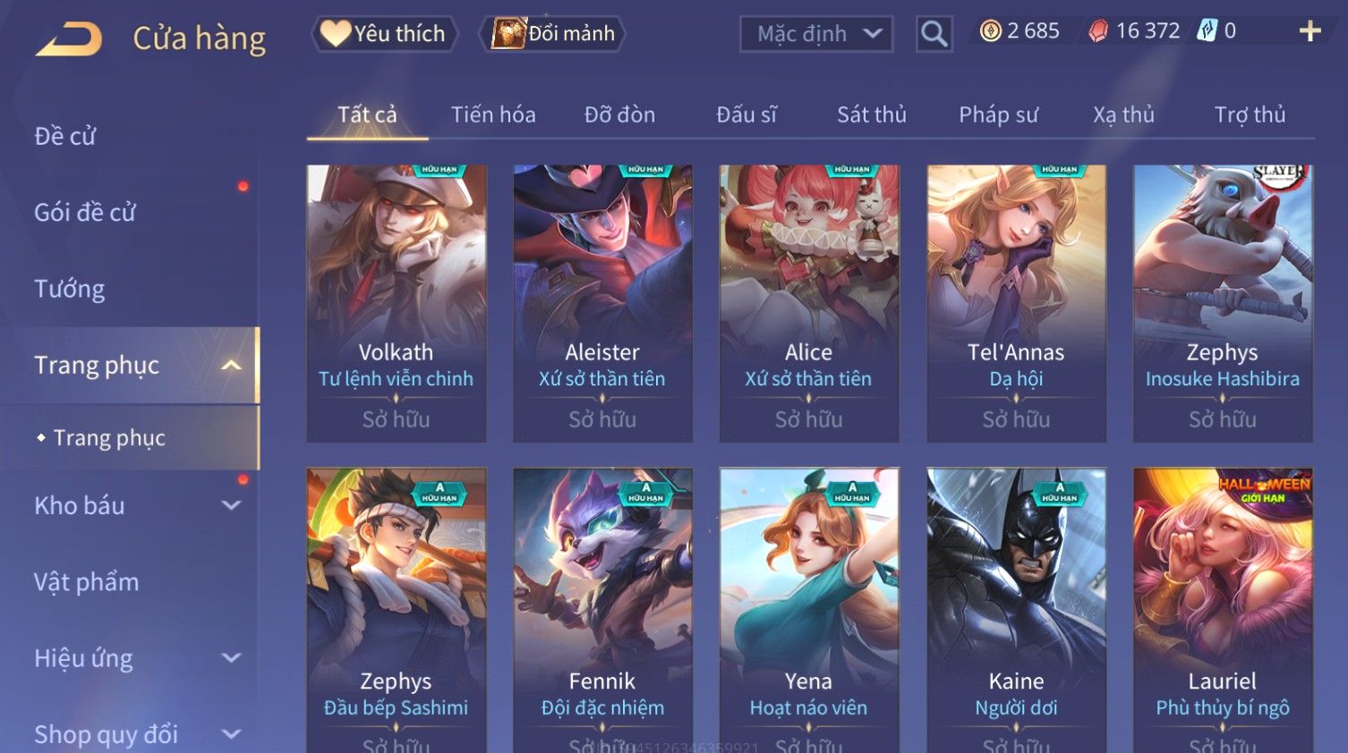Open Đổi mảnh shard exchange button
The image size is (1348, 753).
click(553, 34)
